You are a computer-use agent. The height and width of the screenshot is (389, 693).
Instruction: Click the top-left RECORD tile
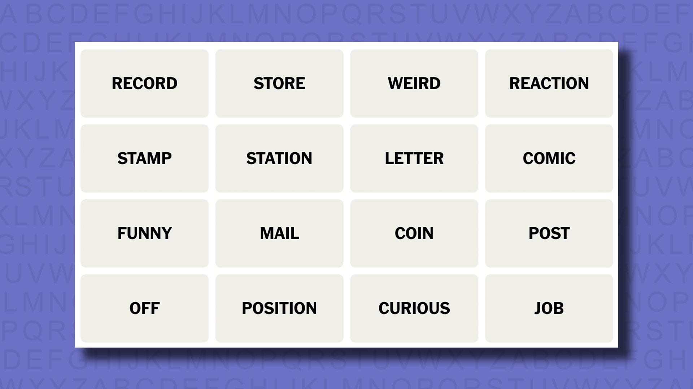tap(144, 84)
